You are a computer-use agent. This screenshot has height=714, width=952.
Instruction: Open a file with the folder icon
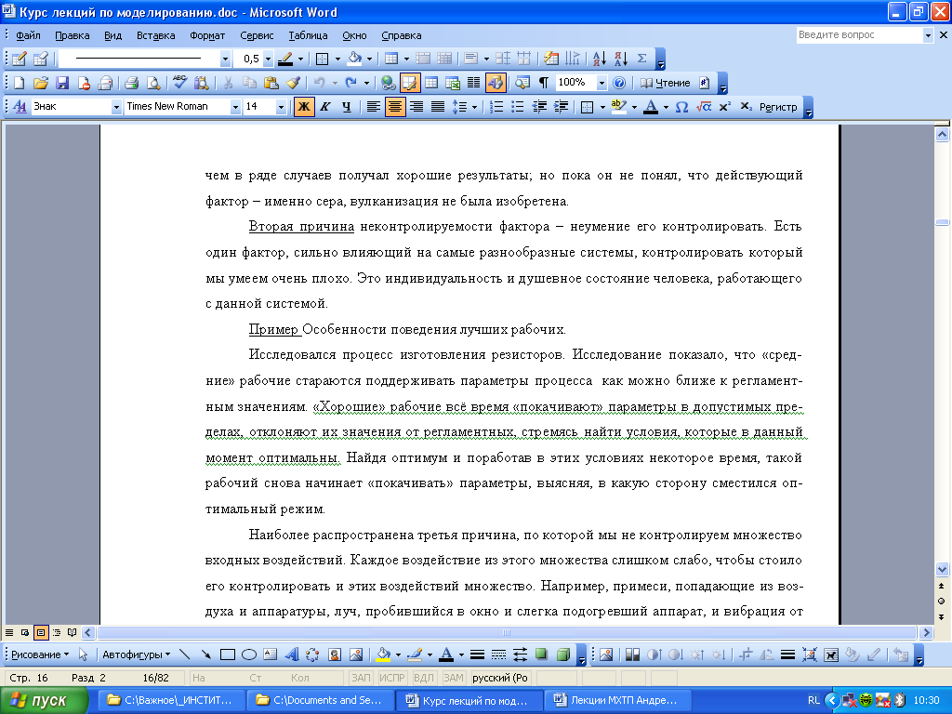(41, 83)
